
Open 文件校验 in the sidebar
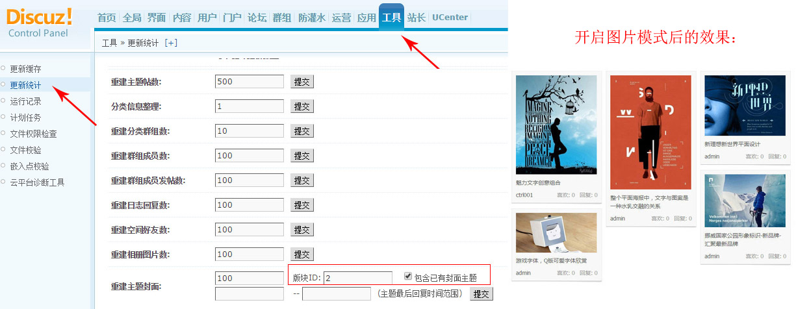[x=25, y=150]
